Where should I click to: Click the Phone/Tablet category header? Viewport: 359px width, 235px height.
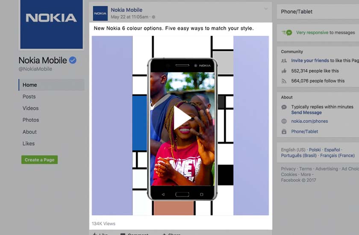pos(297,12)
